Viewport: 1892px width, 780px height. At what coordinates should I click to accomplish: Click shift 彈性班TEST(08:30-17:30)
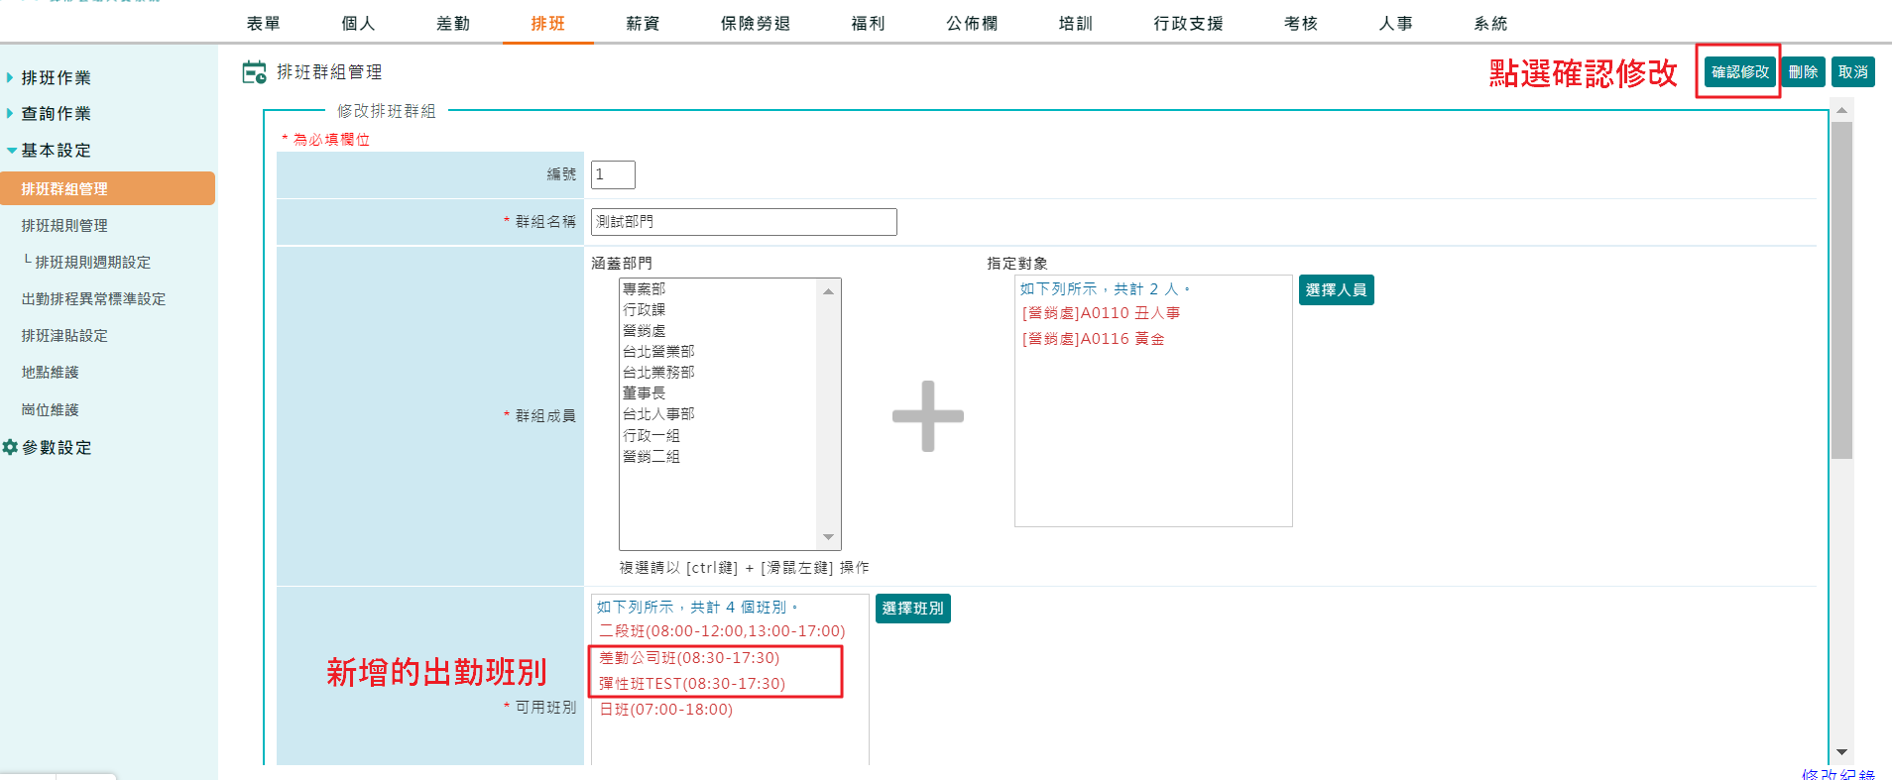[x=692, y=684]
